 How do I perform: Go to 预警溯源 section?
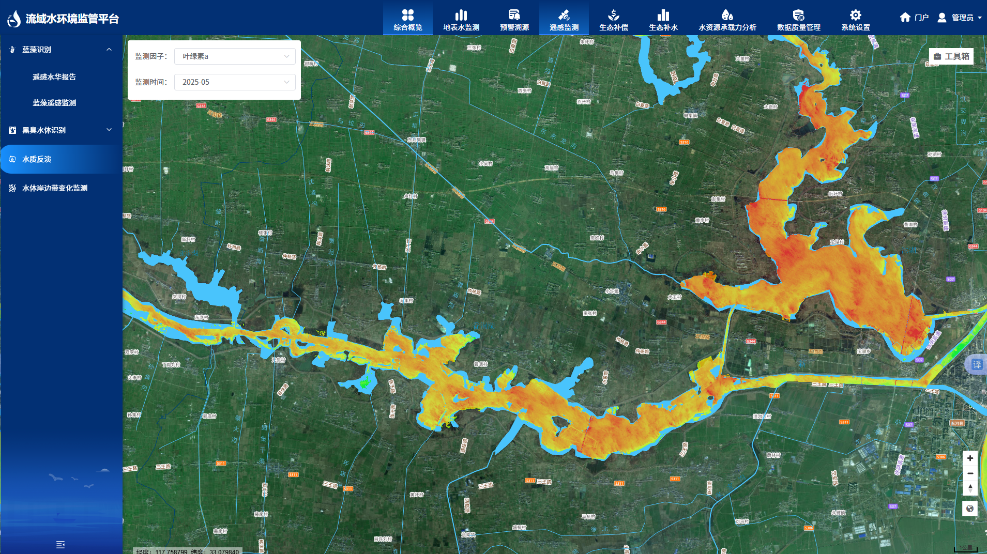click(x=514, y=20)
